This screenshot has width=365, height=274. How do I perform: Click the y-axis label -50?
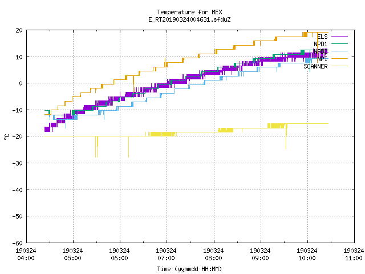(18, 216)
